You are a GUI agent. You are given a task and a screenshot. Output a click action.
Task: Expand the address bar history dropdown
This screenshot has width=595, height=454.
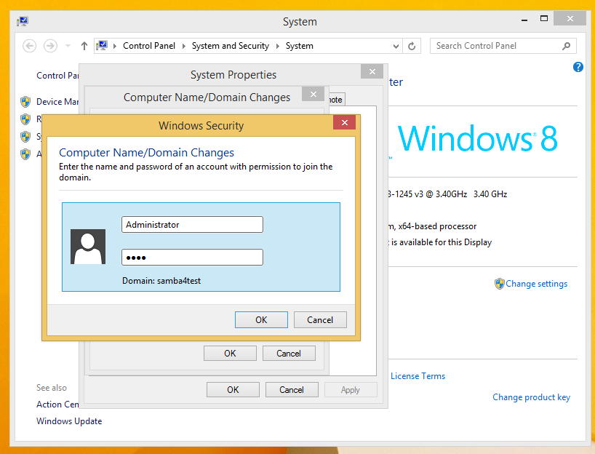[x=396, y=46]
